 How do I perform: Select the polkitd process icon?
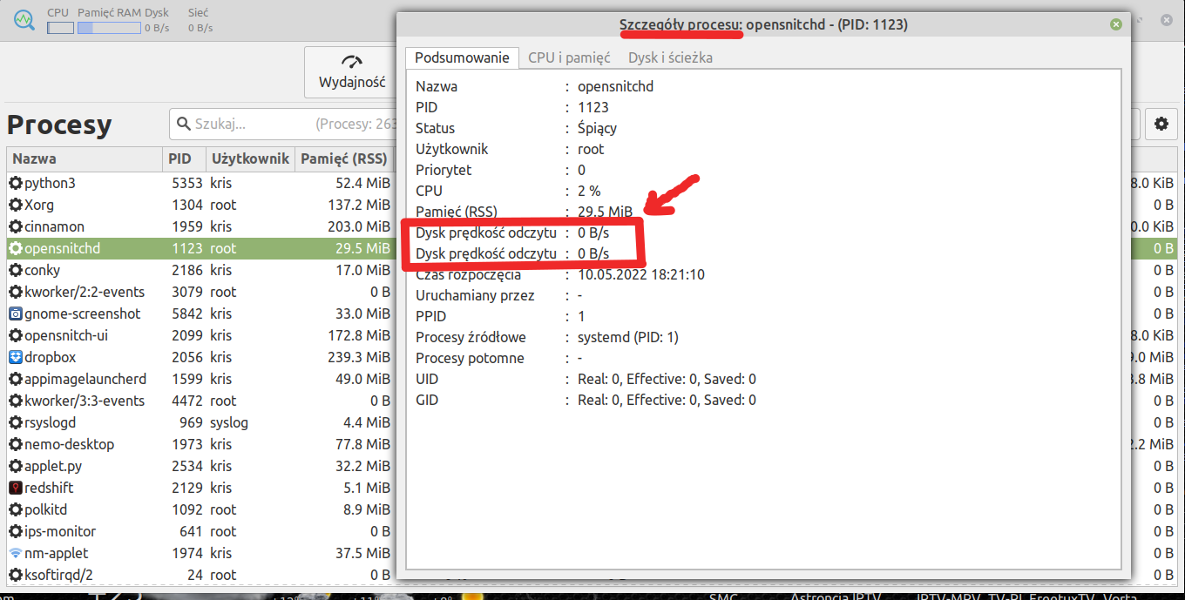[x=16, y=509]
